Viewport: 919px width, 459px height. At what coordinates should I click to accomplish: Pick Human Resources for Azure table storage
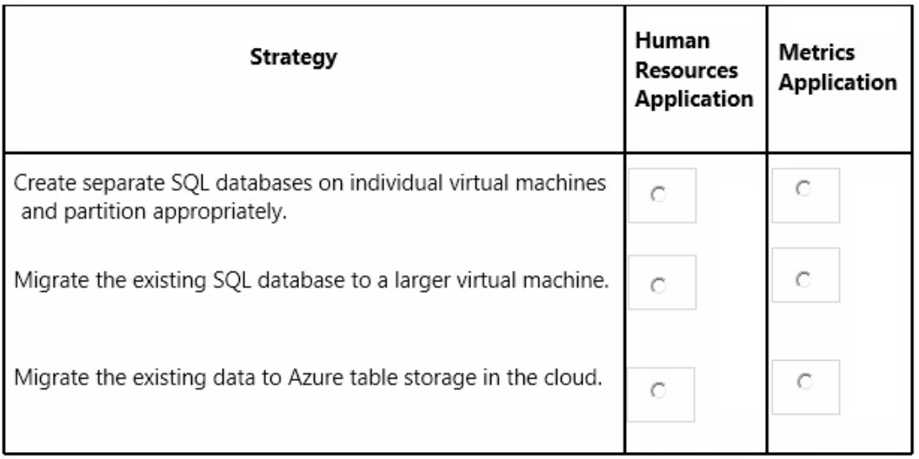(658, 390)
